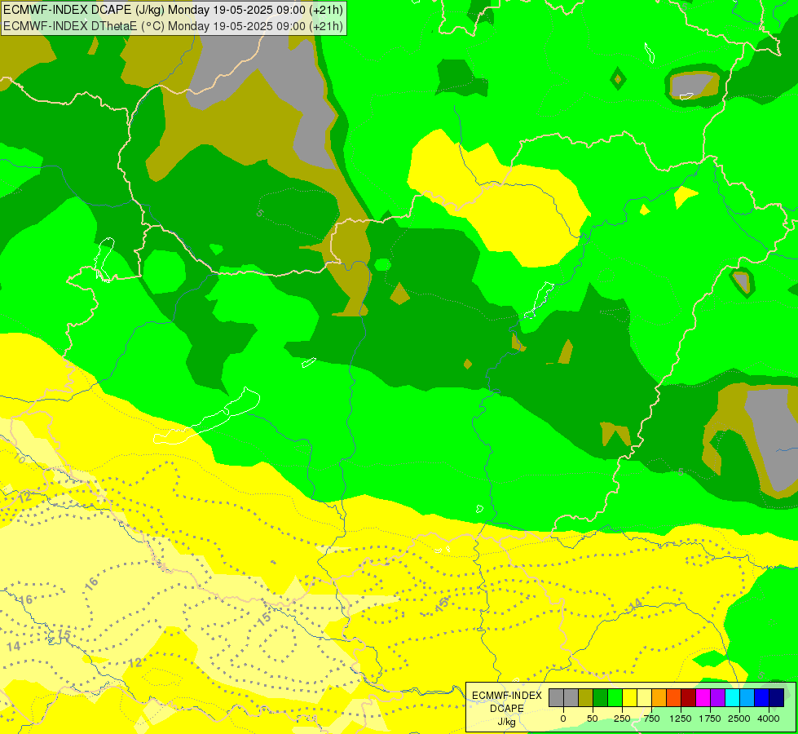Image resolution: width=798 pixels, height=734 pixels.
Task: Click legend value 0
Action: point(563,719)
